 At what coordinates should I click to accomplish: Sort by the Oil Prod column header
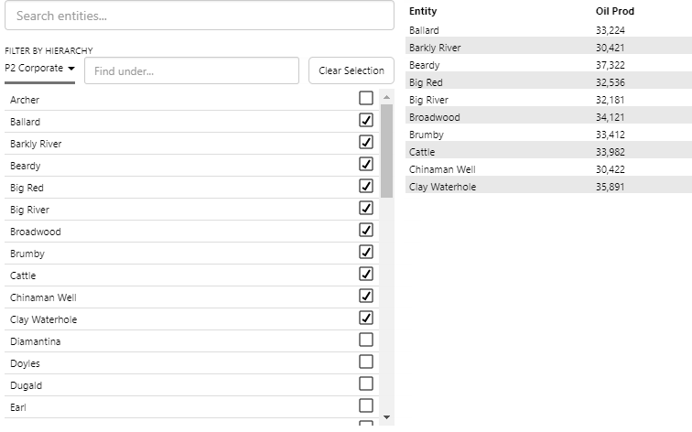click(614, 11)
